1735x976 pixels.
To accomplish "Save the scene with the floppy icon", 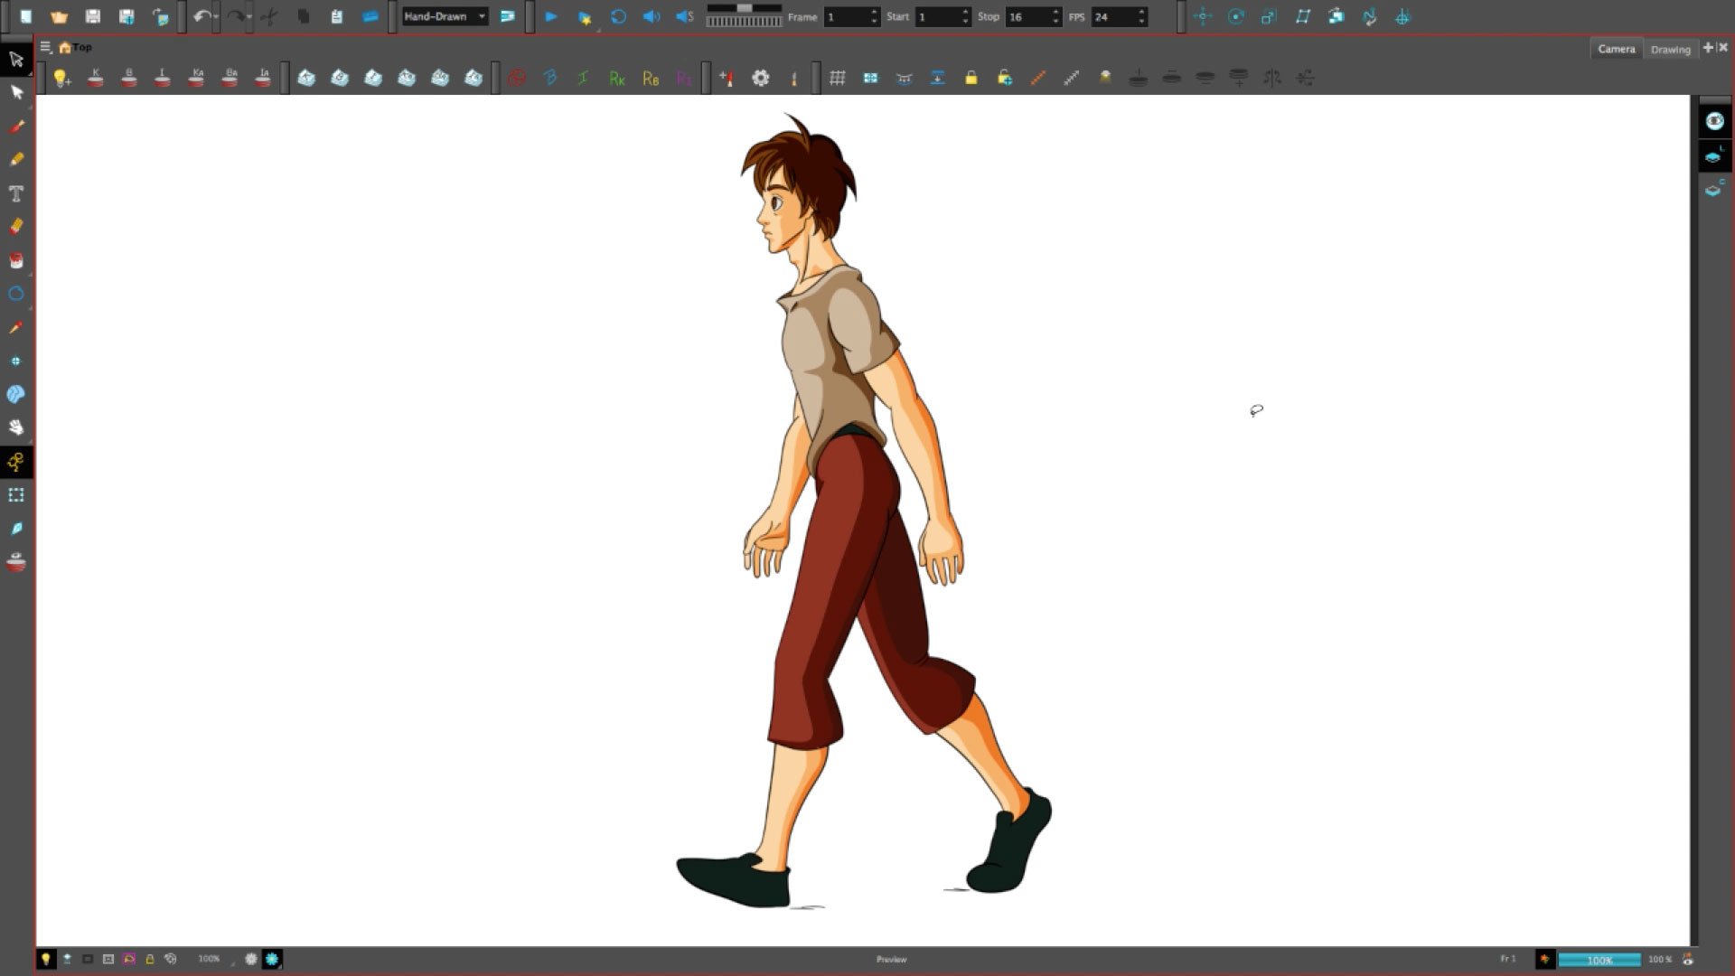I will click(92, 16).
